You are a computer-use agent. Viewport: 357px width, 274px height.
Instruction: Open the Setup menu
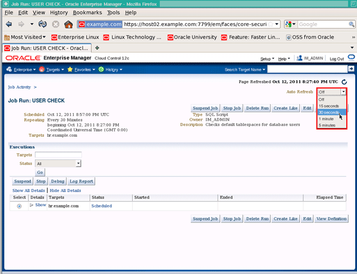pos(267,59)
